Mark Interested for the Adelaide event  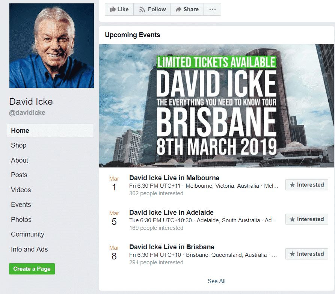pos(306,219)
